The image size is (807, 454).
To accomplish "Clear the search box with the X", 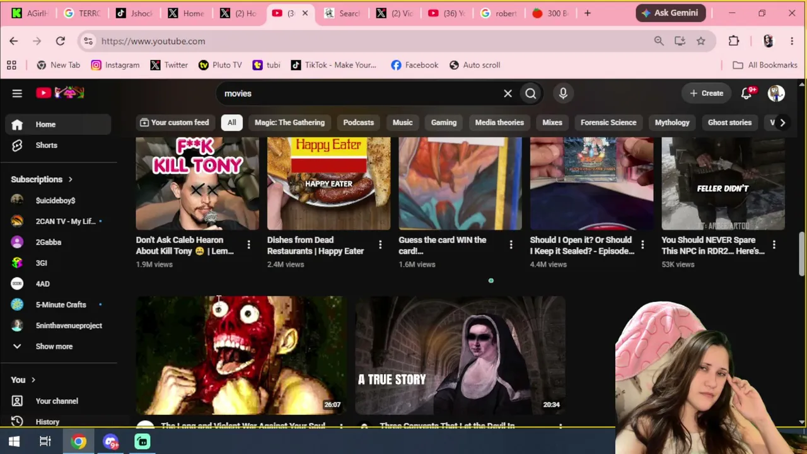I will tap(508, 93).
